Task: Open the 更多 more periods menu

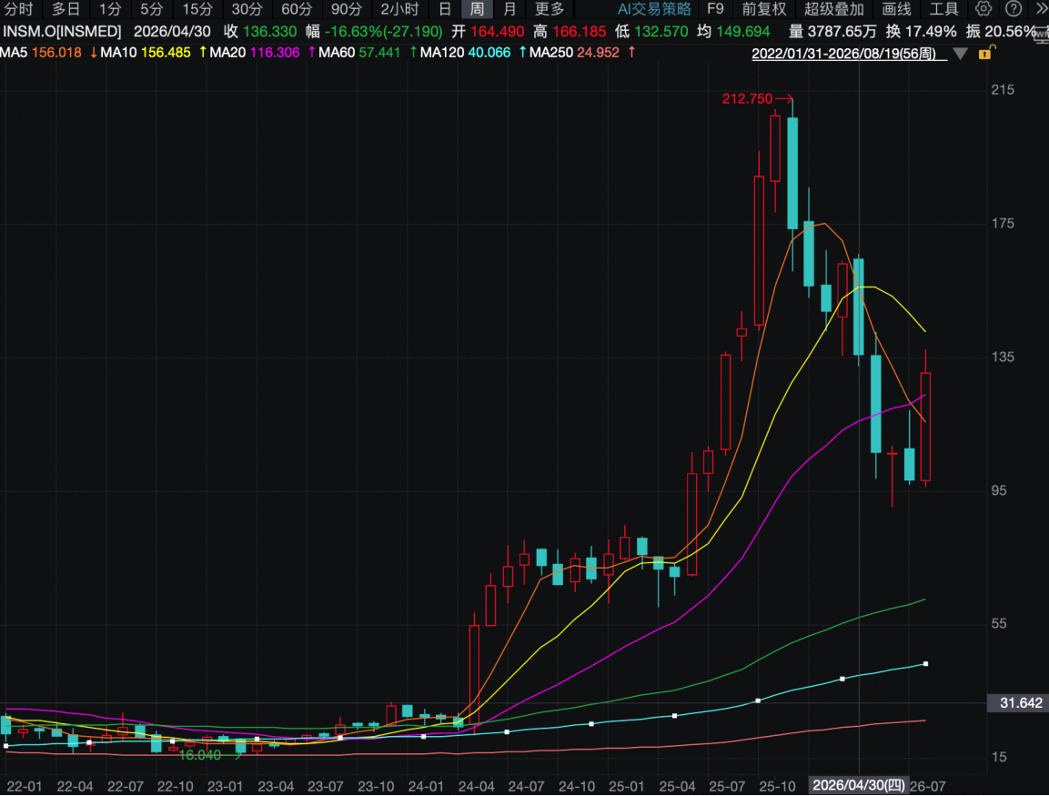Action: (x=550, y=9)
